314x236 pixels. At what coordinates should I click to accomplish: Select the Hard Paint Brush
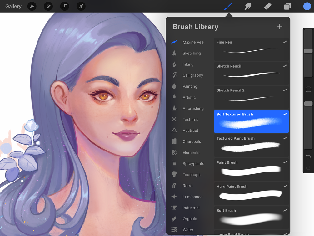(x=251, y=194)
